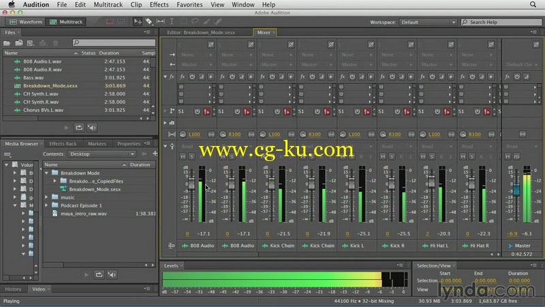Toggle send S1 power on Hi Hat R track
Screen dimensions: 545x307
pyautogui.click(x=478, y=111)
